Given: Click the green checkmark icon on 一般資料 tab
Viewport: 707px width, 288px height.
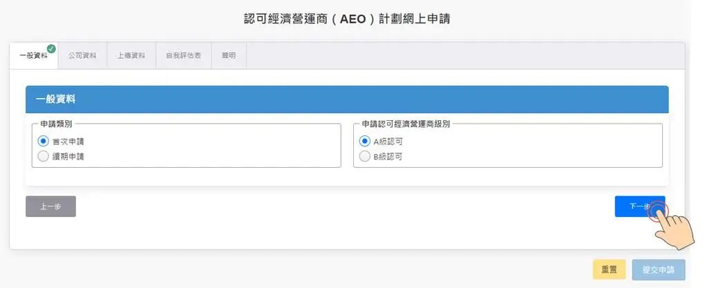Looking at the screenshot, I should pos(51,48).
